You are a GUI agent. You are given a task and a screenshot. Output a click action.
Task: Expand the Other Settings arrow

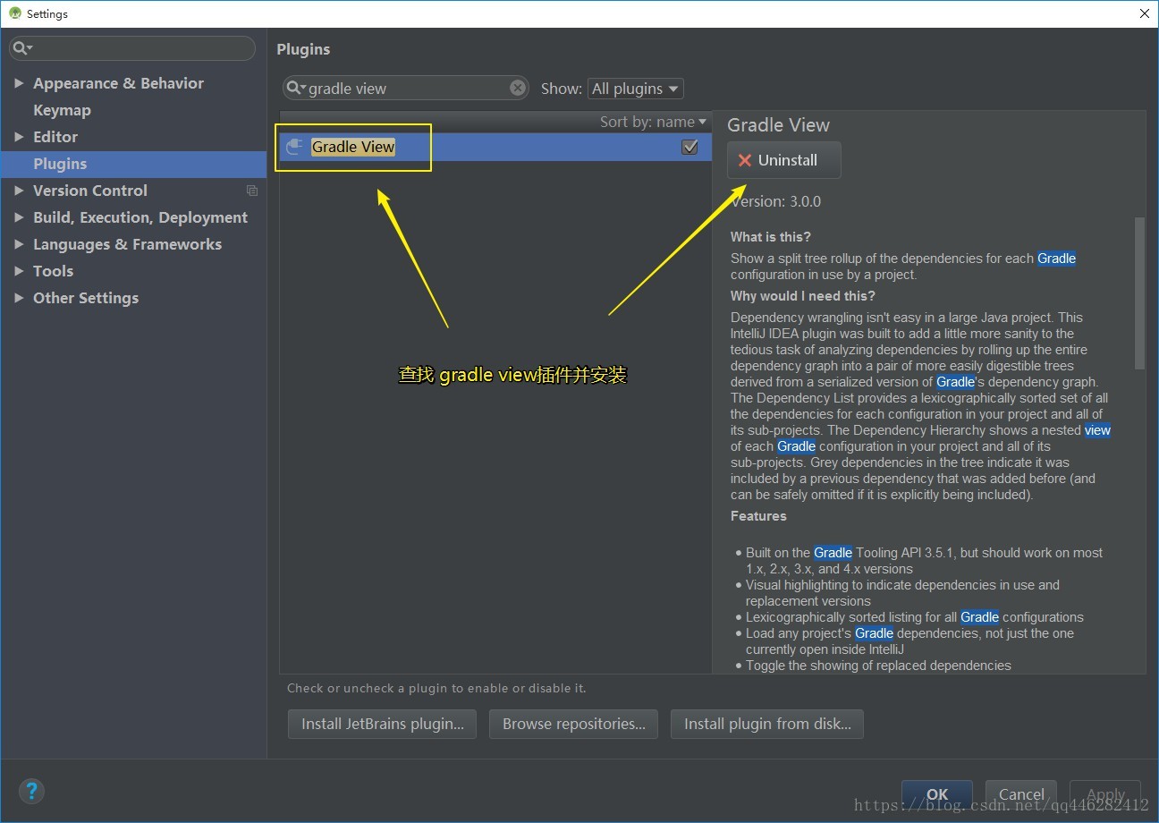19,298
